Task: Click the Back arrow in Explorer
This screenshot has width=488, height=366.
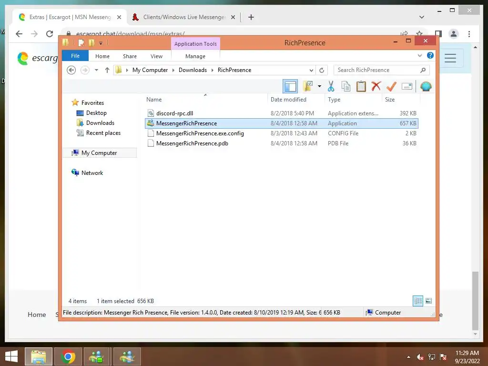Action: coord(71,70)
